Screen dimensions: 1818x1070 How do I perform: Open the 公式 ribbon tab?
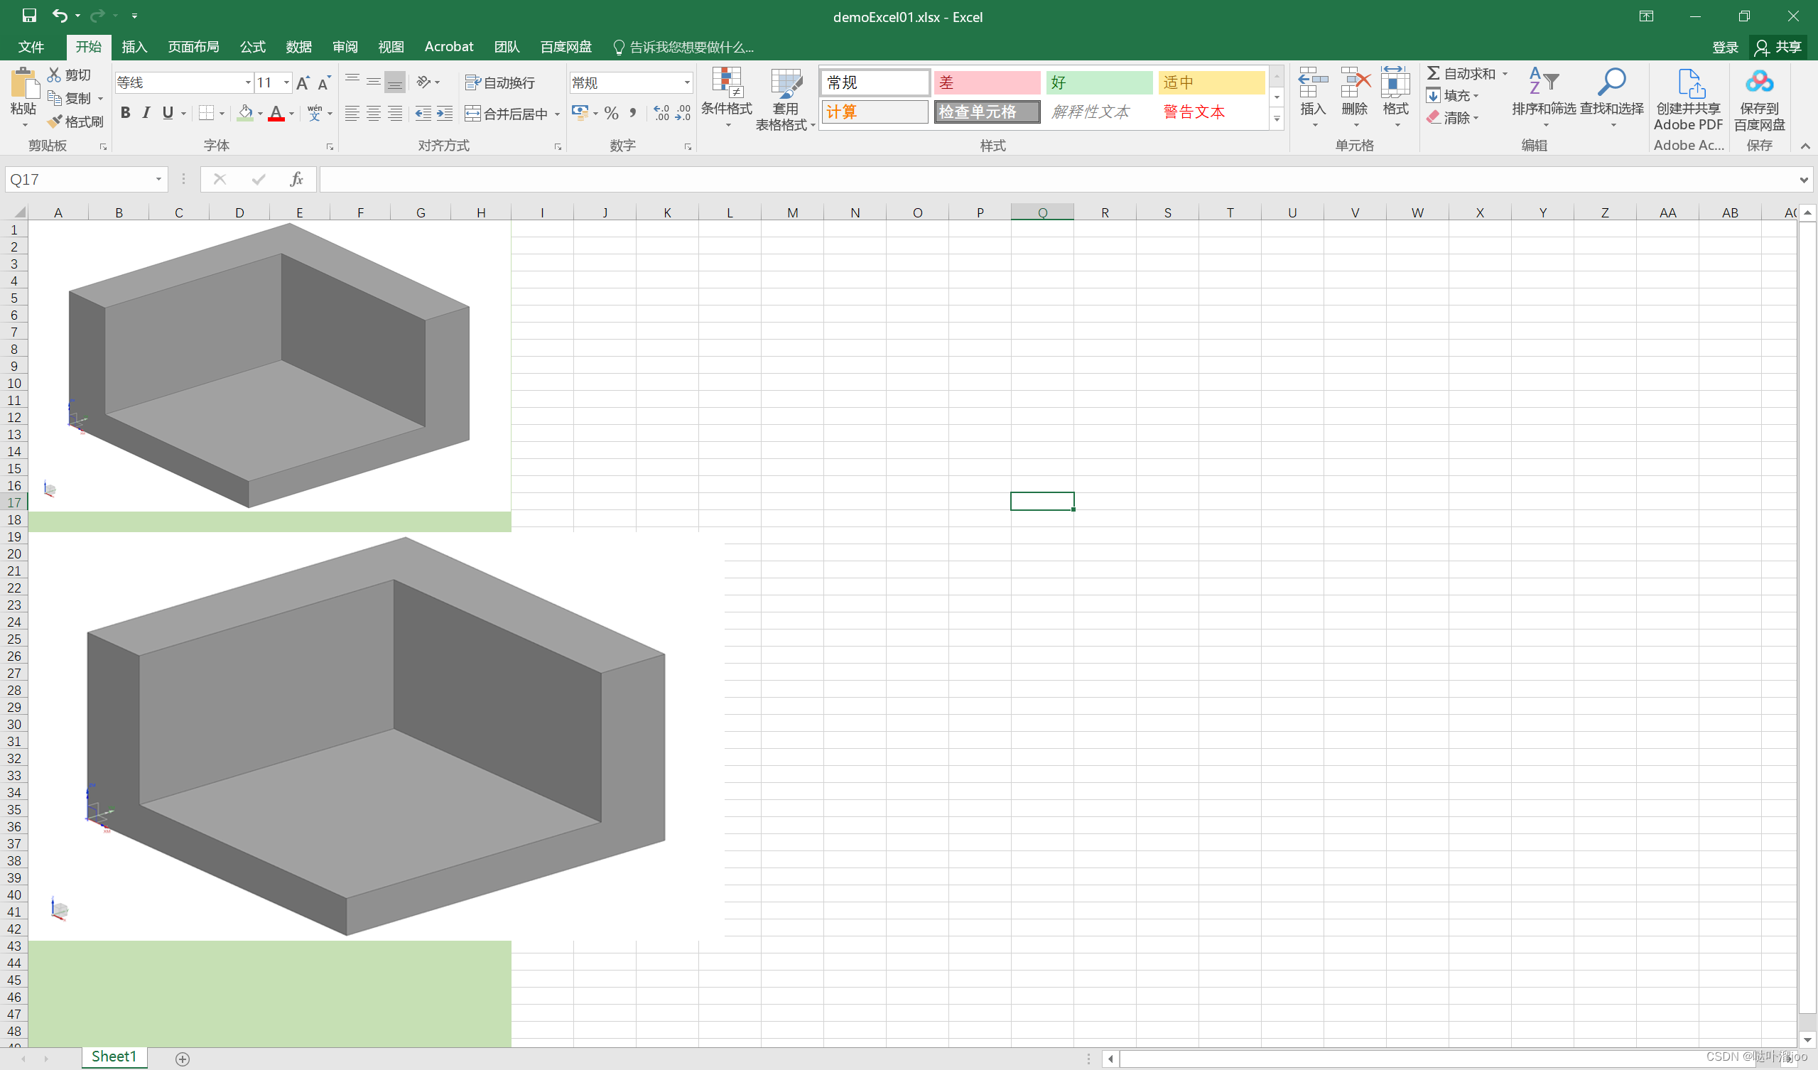pos(252,47)
